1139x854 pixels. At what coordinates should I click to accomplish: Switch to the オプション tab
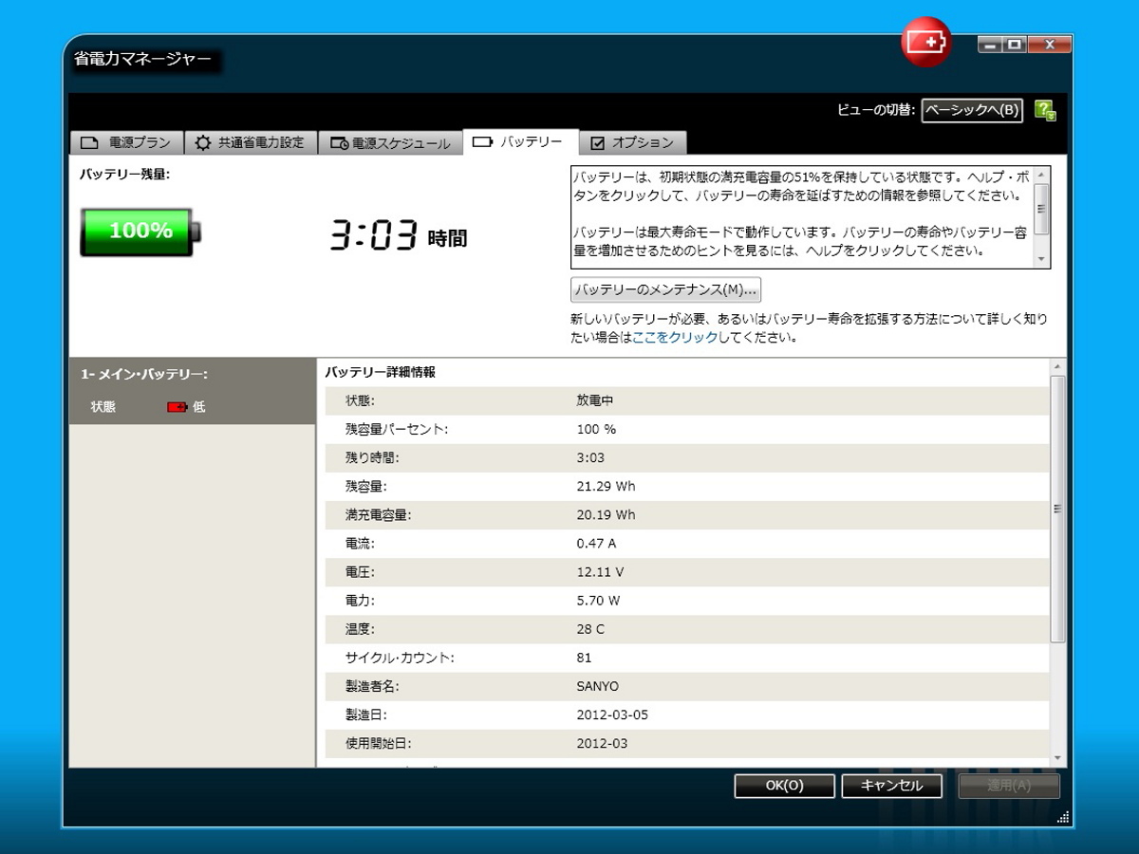point(632,142)
